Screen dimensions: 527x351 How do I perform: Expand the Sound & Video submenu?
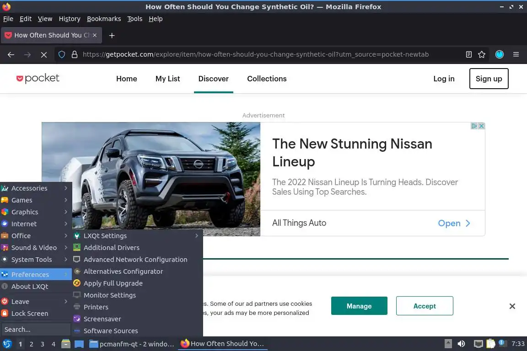(36, 248)
